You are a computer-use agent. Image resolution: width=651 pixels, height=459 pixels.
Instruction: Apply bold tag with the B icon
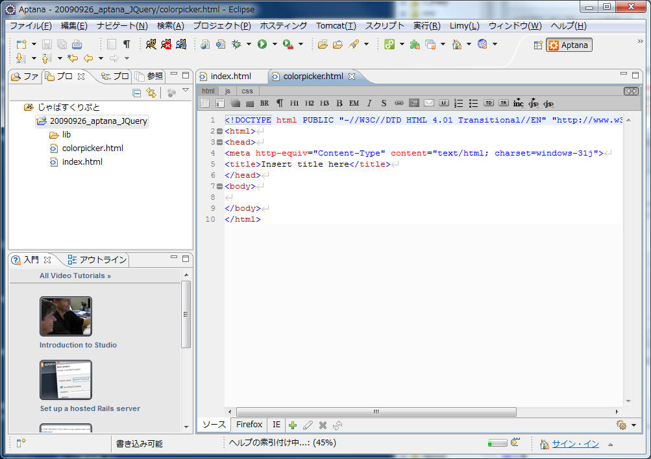point(339,103)
